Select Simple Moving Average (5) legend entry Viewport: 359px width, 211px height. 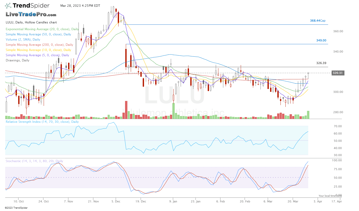37,55
